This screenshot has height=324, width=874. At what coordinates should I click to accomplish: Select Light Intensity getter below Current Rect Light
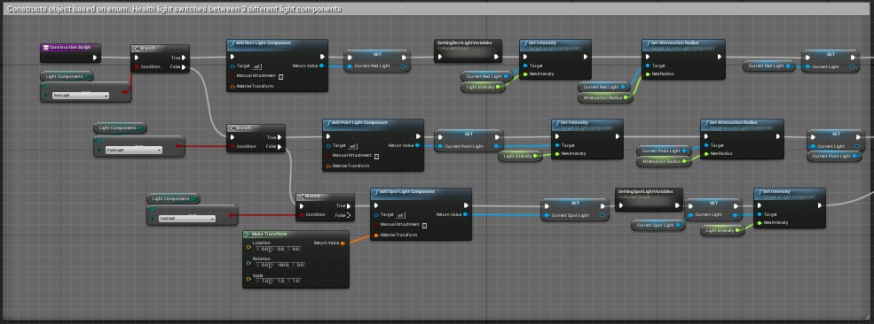point(483,87)
